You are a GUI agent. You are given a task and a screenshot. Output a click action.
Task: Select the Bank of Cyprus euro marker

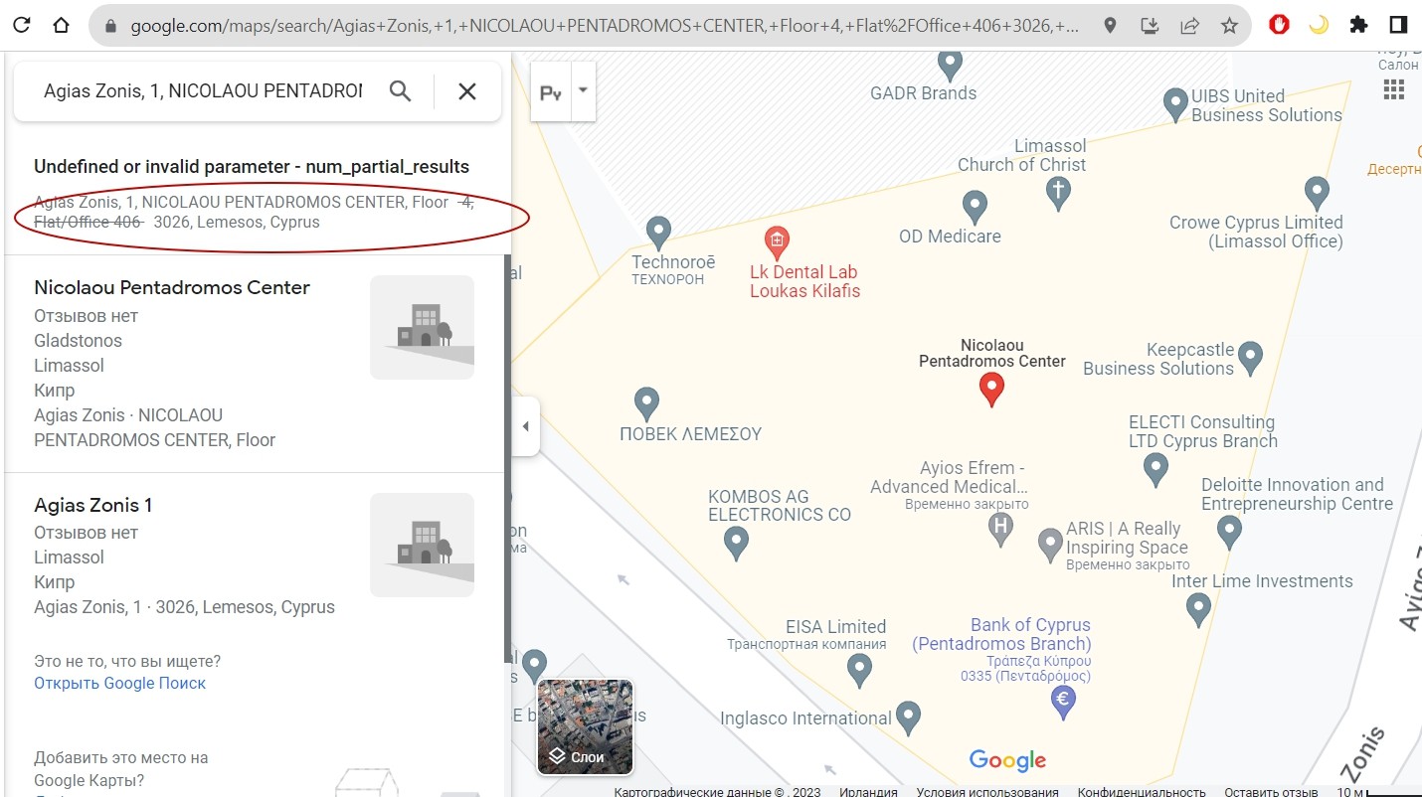coord(1063,702)
